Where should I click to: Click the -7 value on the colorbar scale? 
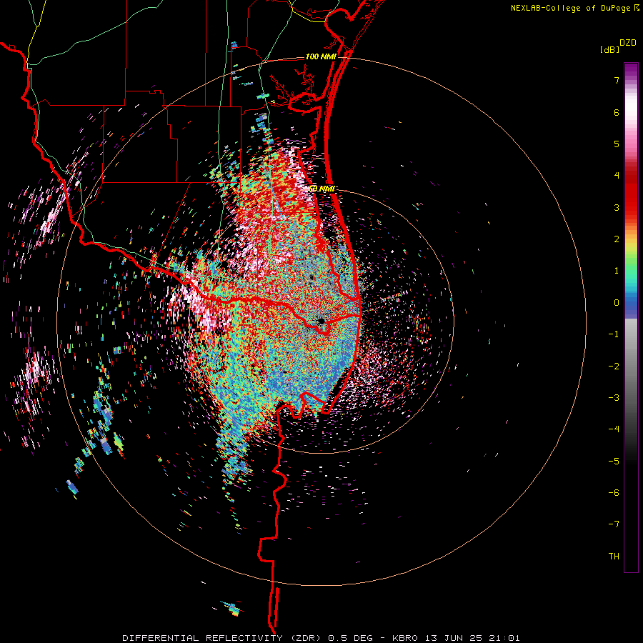coord(614,524)
